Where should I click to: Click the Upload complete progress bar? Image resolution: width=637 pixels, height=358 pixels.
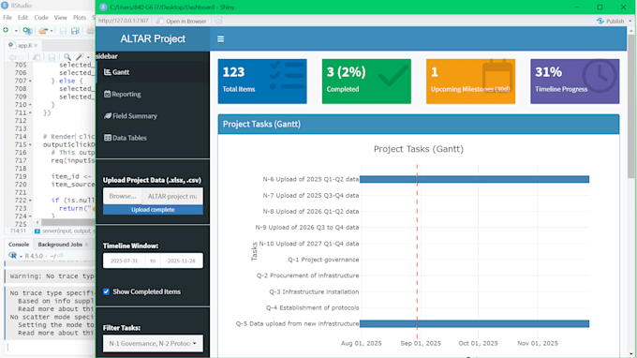[153, 210]
